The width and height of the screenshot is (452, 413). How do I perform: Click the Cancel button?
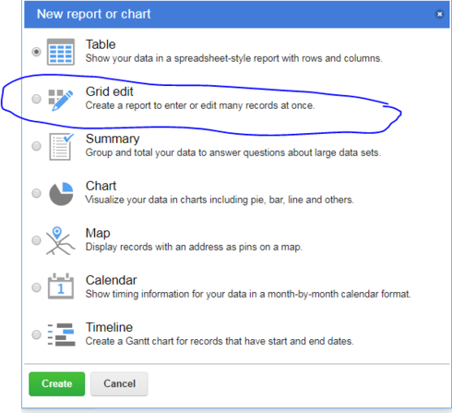[x=119, y=383]
